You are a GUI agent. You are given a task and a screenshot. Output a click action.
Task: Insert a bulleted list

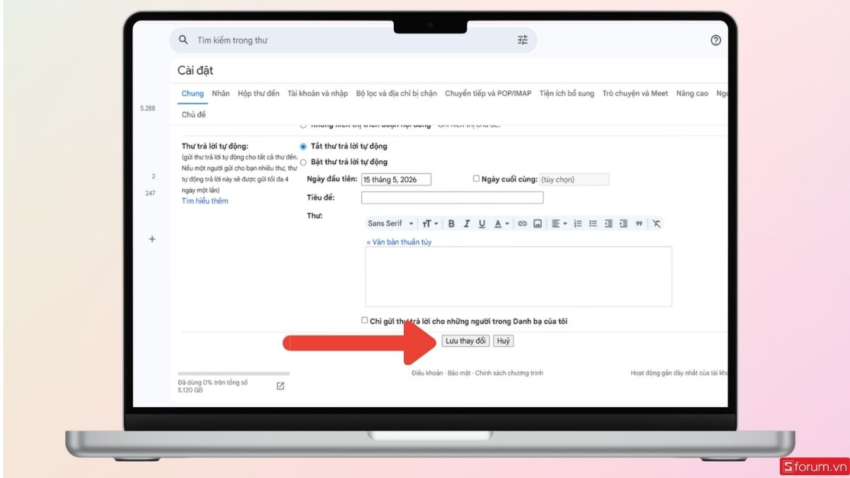tap(593, 224)
